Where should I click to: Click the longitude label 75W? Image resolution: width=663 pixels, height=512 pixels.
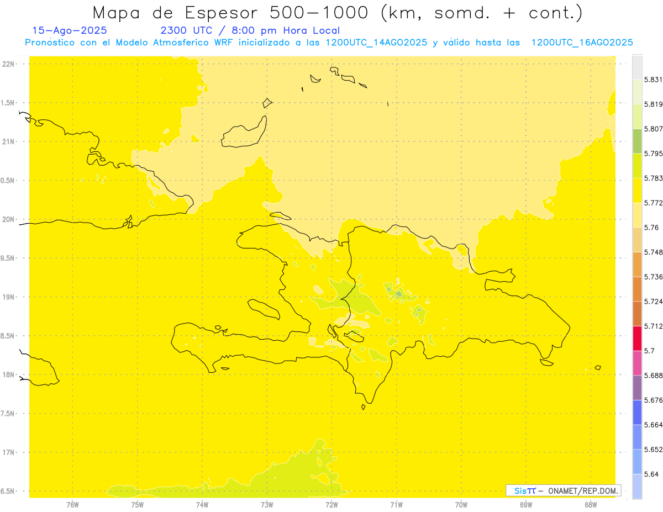coord(137,504)
